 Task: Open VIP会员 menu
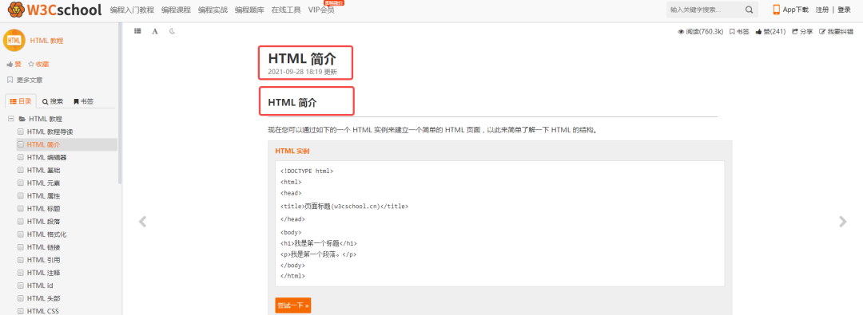tap(321, 10)
